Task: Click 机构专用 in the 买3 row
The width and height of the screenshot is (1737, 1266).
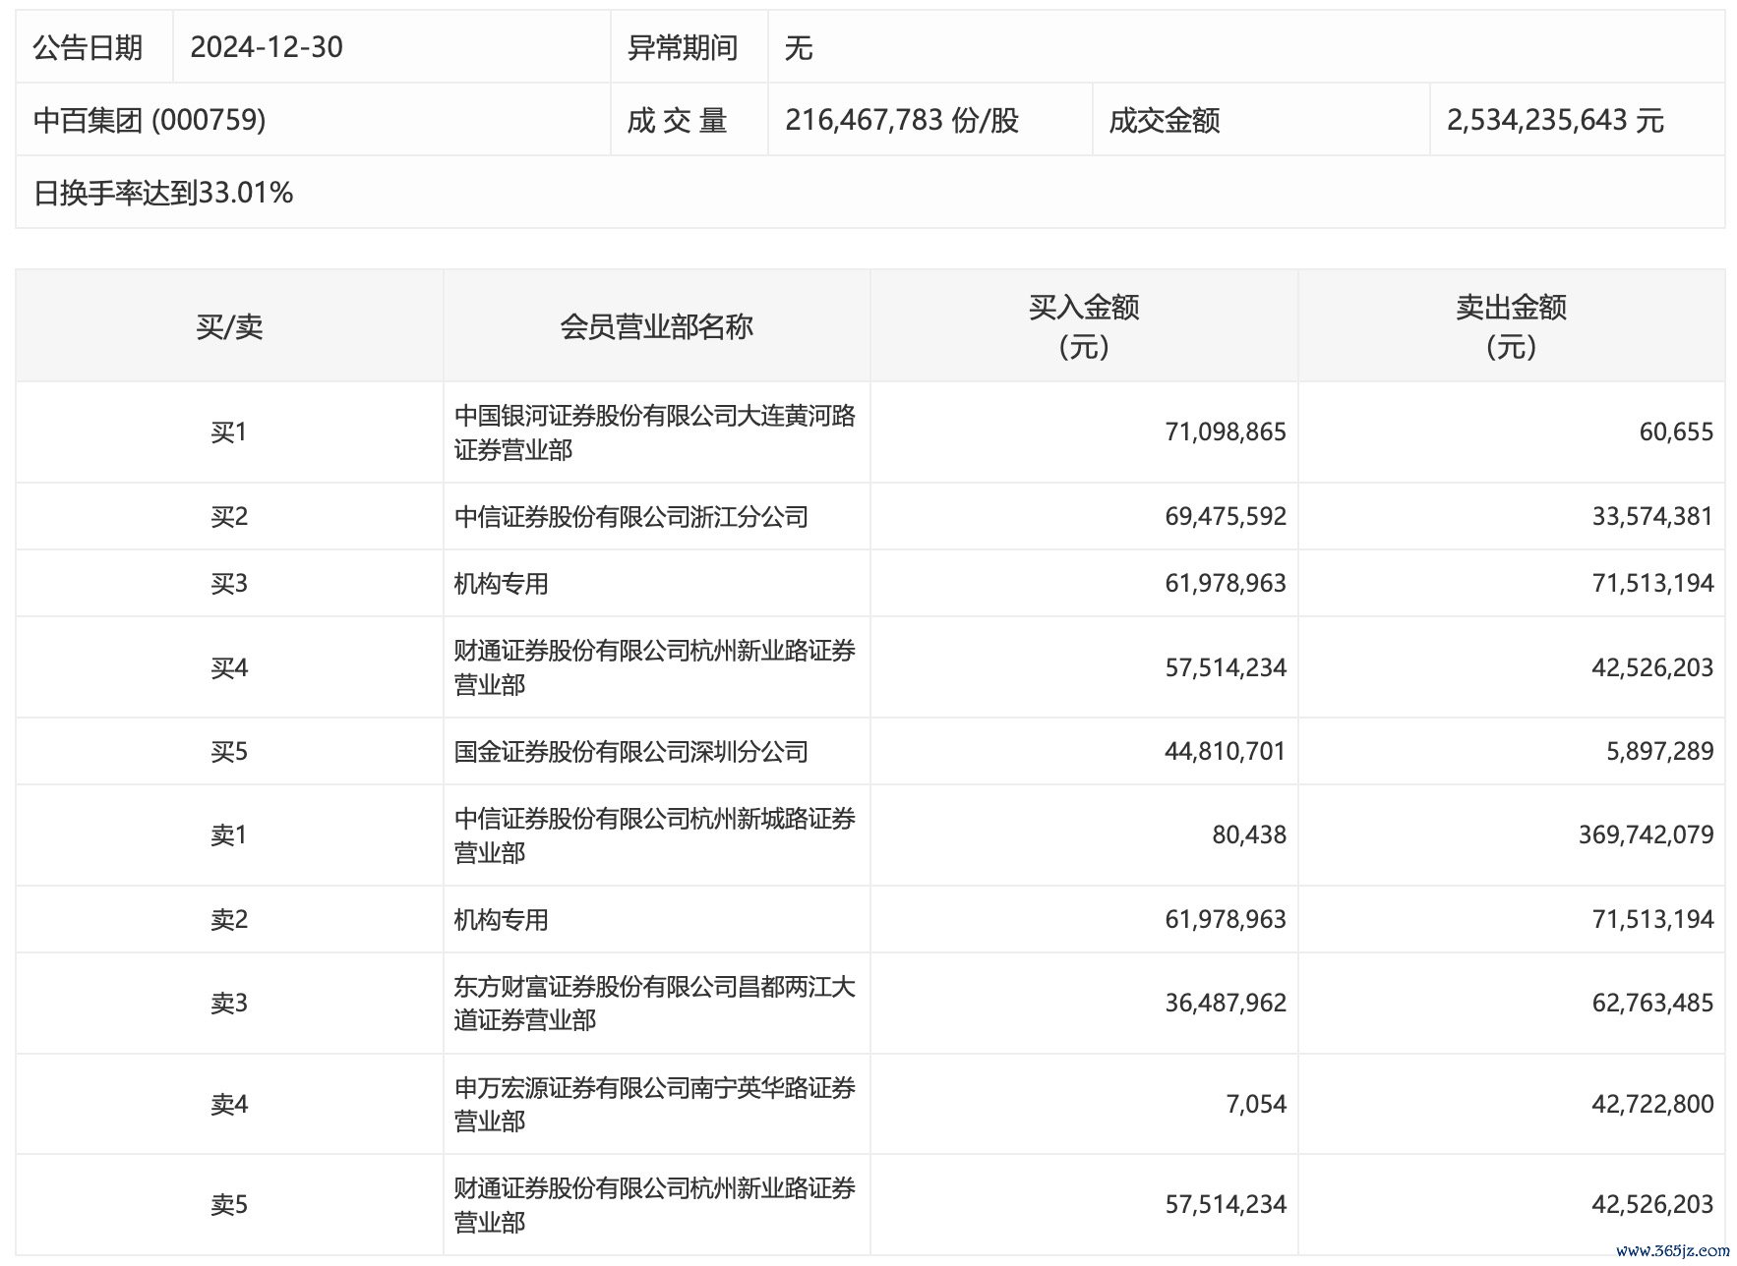Action: [501, 583]
